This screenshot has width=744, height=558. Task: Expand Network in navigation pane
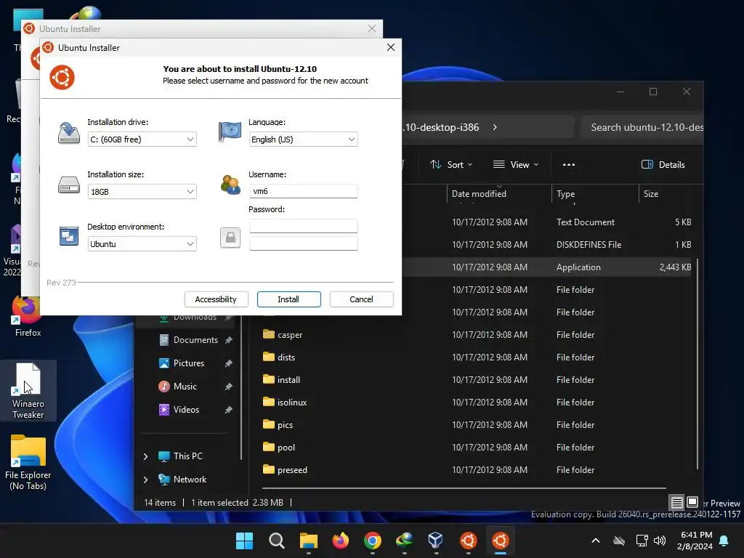[x=145, y=480]
